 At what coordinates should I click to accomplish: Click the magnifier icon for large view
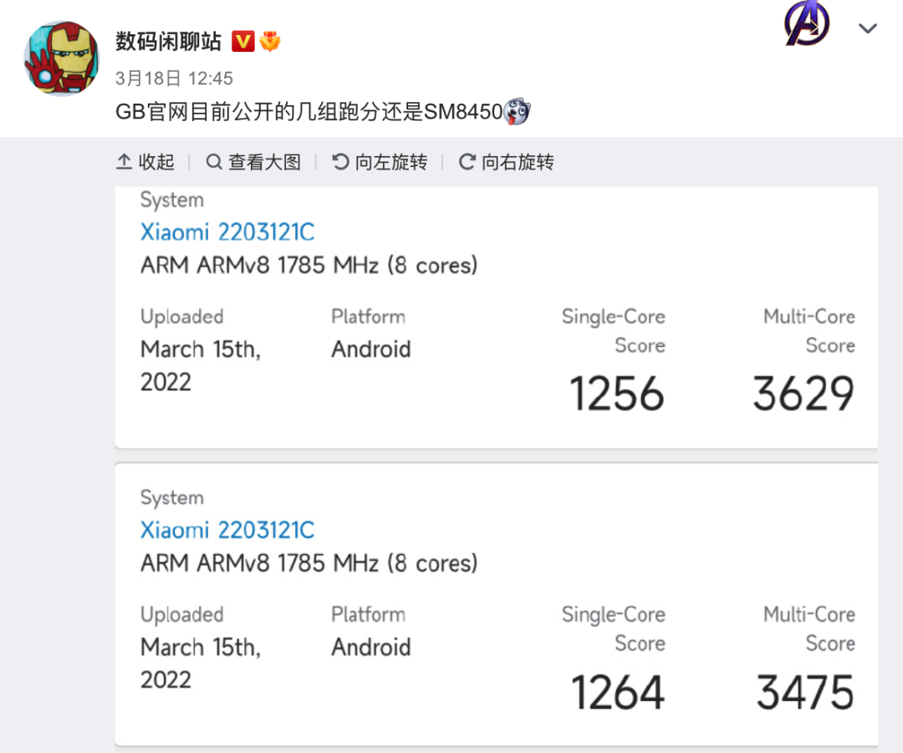[x=214, y=162]
